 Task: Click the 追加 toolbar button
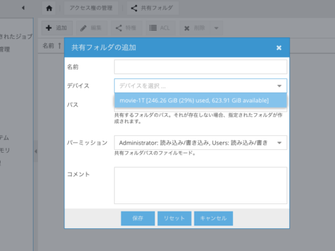click(57, 28)
